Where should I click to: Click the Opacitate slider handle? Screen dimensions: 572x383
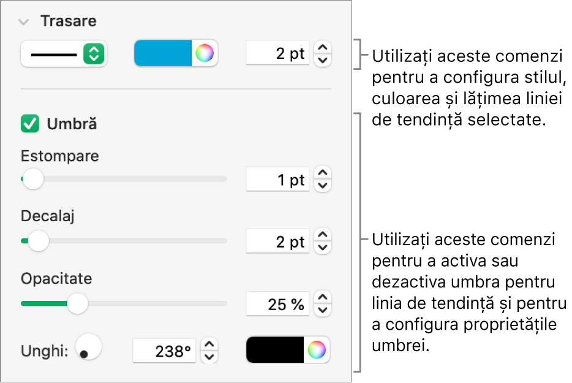[77, 303]
